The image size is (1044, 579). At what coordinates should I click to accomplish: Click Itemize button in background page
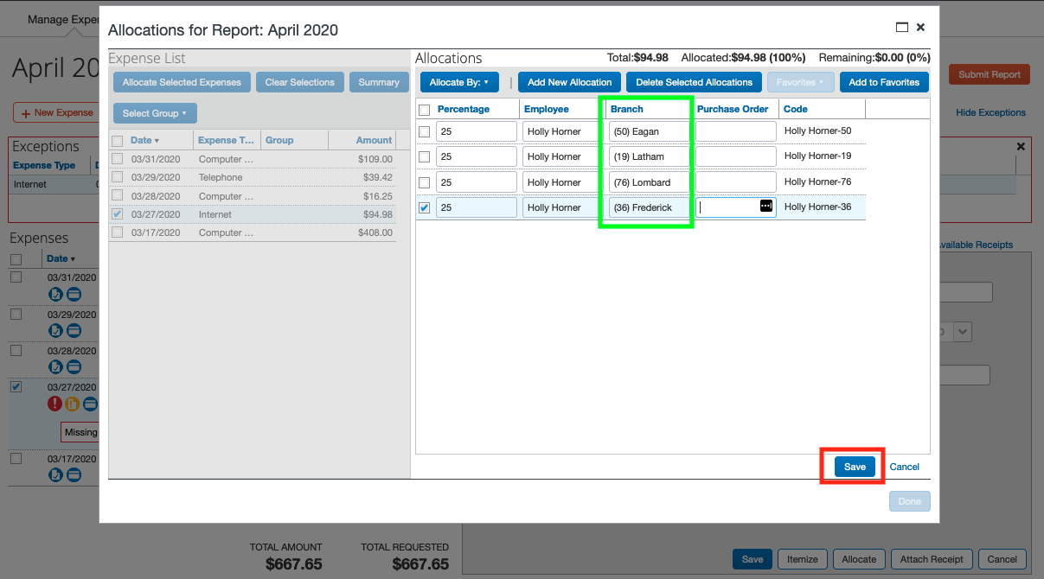(803, 559)
